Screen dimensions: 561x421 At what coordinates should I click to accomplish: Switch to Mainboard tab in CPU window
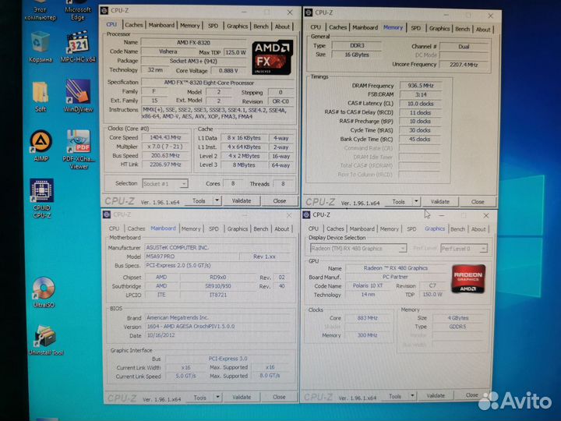pos(161,25)
